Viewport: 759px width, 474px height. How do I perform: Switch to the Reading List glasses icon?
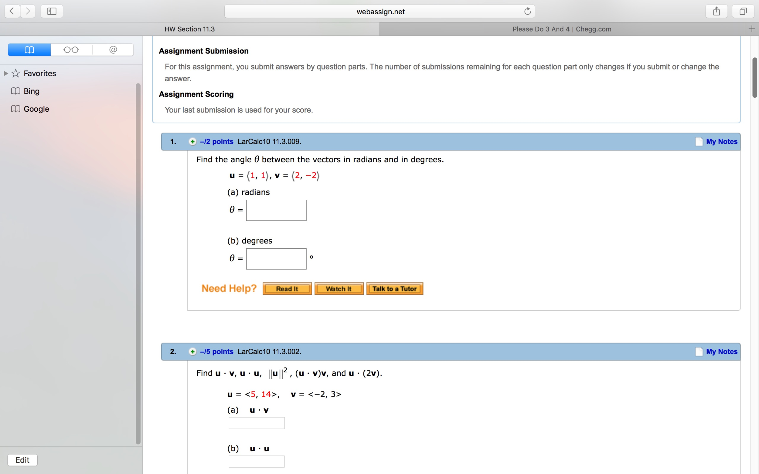[71, 49]
